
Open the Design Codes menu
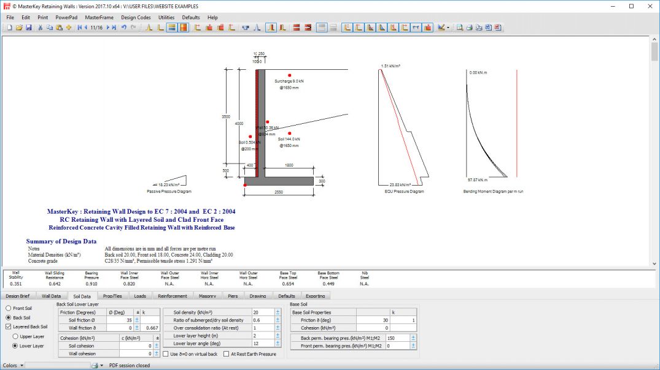pyautogui.click(x=136, y=18)
